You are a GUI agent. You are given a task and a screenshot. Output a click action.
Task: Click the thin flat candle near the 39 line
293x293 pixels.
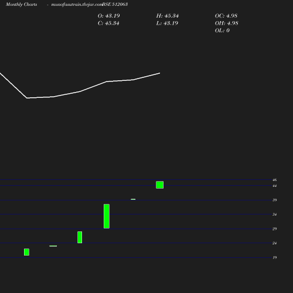pos(133,199)
